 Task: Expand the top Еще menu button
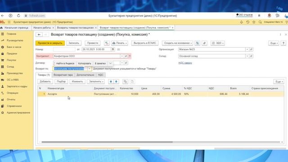274,43
